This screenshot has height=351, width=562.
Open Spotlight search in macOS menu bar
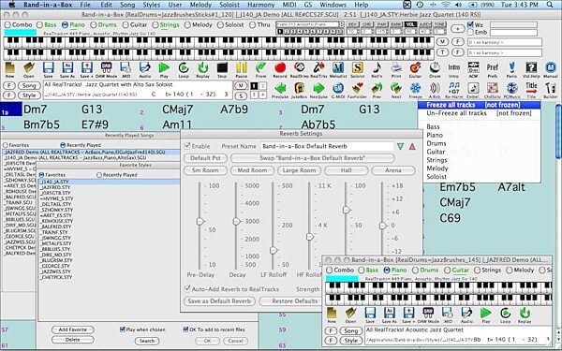coord(550,5)
